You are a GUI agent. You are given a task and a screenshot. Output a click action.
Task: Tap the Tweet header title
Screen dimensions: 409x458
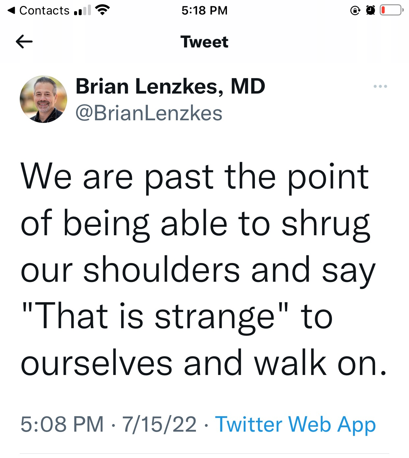click(204, 42)
